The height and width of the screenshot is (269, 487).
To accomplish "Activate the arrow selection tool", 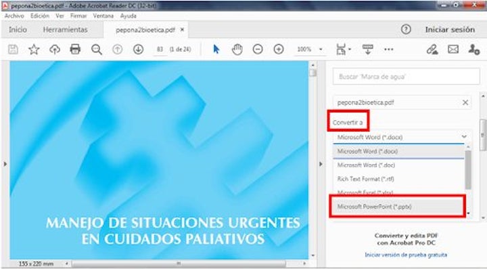I will 216,49.
